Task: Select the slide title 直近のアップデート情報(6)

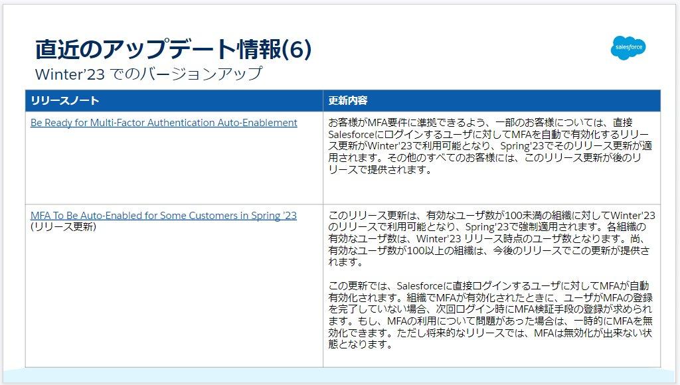Action: coord(173,49)
